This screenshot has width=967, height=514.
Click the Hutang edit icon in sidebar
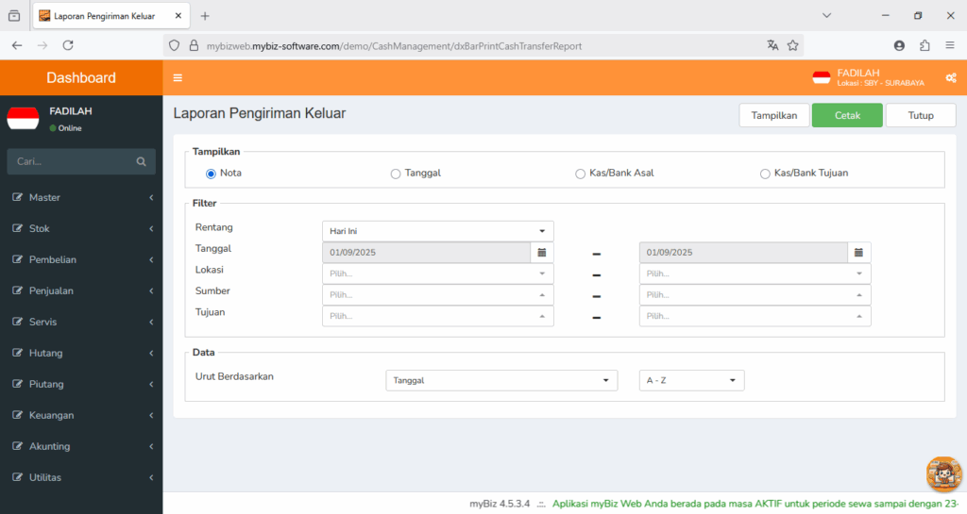[17, 353]
